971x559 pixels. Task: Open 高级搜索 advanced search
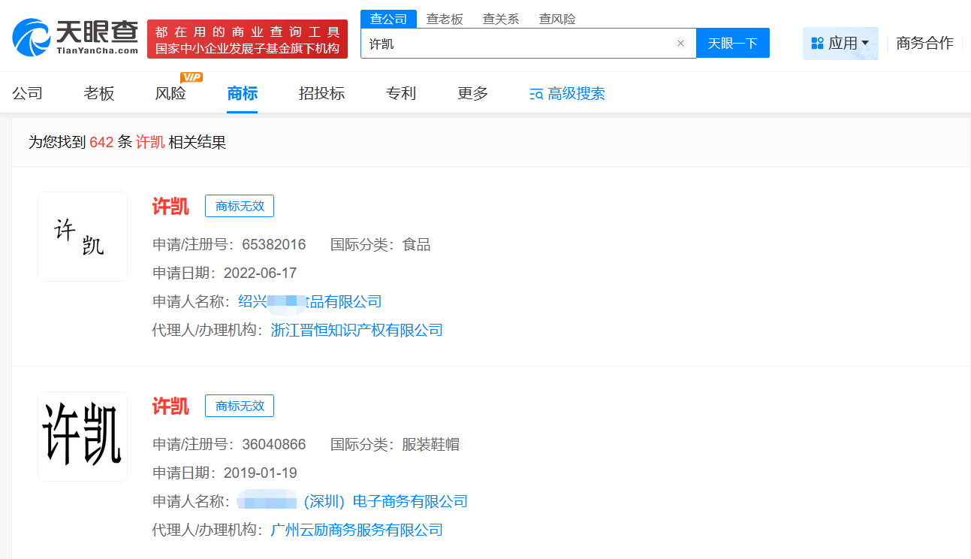click(x=568, y=94)
